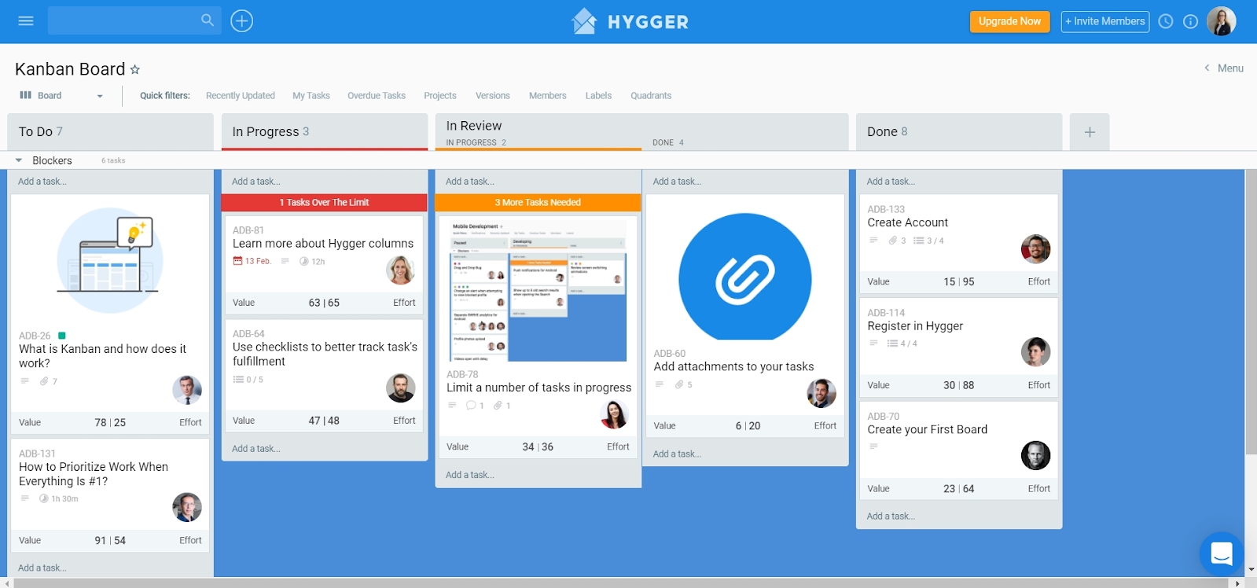Toggle the My Tasks quick filter
The height and width of the screenshot is (588, 1257).
tap(311, 96)
